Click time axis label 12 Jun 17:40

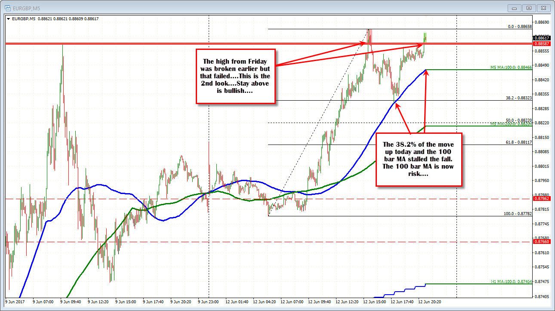click(402, 302)
